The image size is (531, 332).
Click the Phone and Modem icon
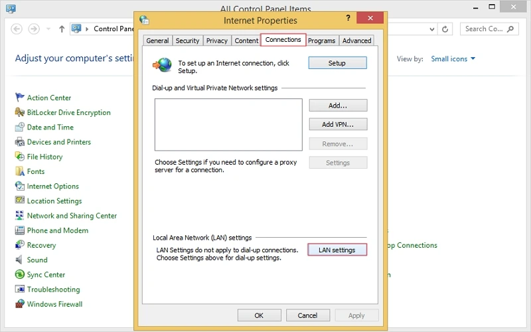(x=20, y=230)
